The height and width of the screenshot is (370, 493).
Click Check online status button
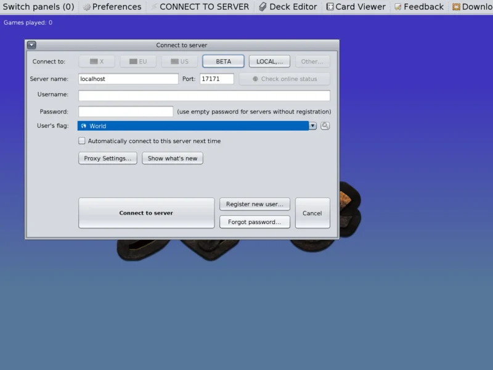click(x=285, y=79)
